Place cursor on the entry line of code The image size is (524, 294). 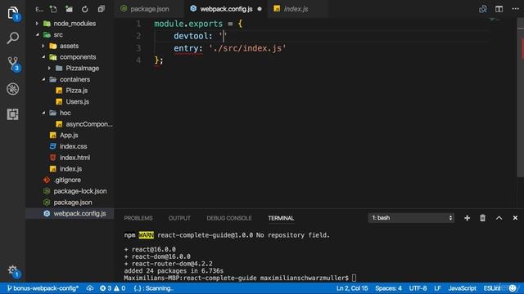(230, 48)
